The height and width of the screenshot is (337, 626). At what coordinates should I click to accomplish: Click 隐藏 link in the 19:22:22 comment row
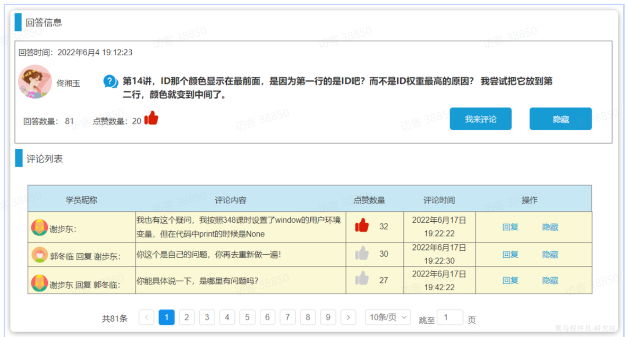[x=550, y=227]
